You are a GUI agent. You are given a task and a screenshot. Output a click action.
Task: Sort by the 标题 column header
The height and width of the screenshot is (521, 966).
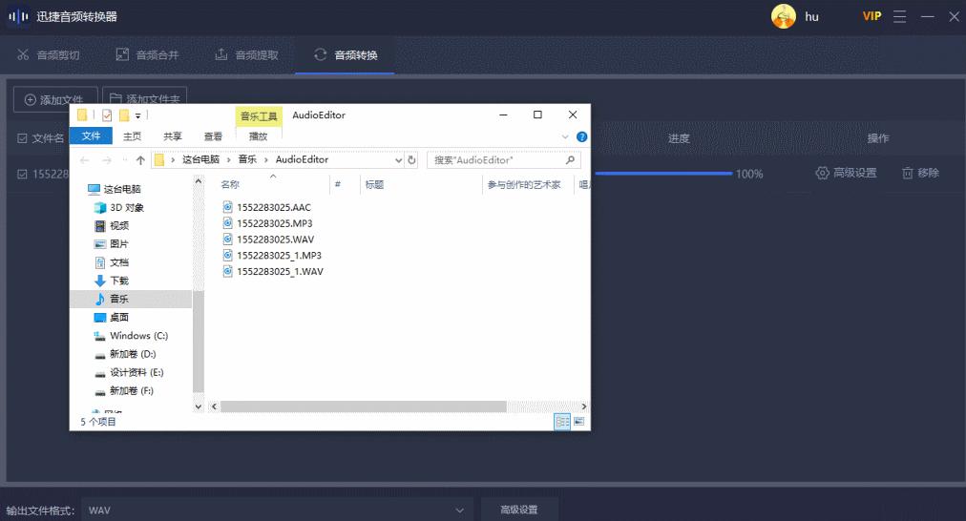[374, 184]
